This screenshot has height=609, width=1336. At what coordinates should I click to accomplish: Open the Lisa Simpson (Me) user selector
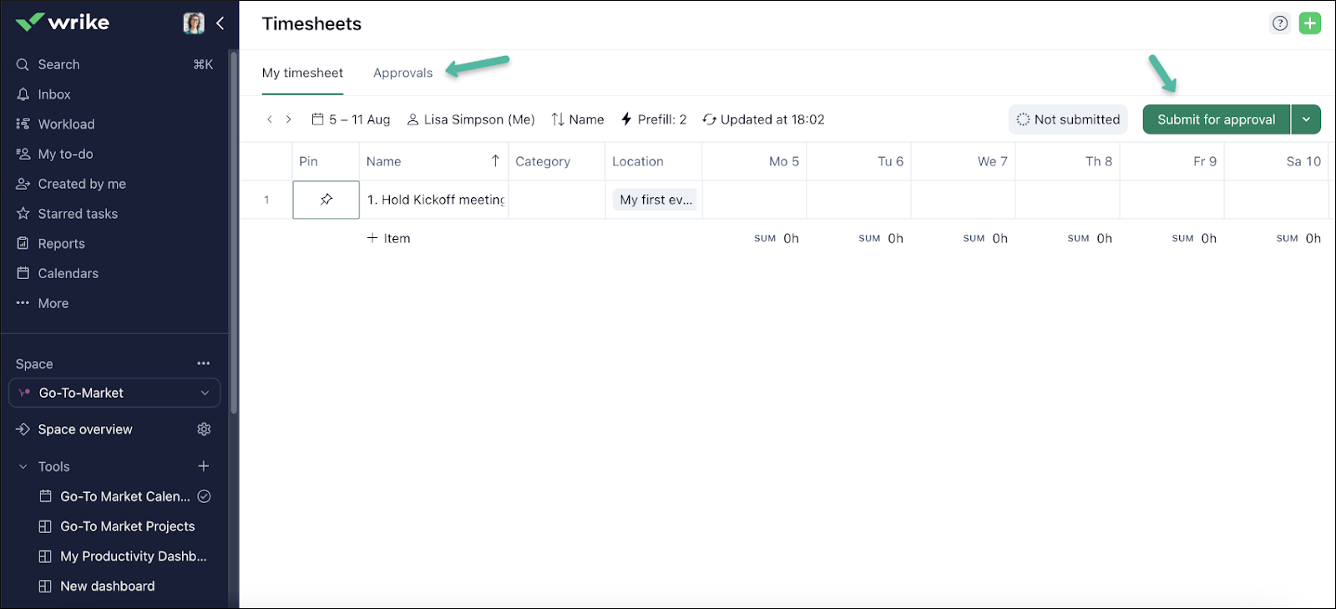pyautogui.click(x=471, y=119)
